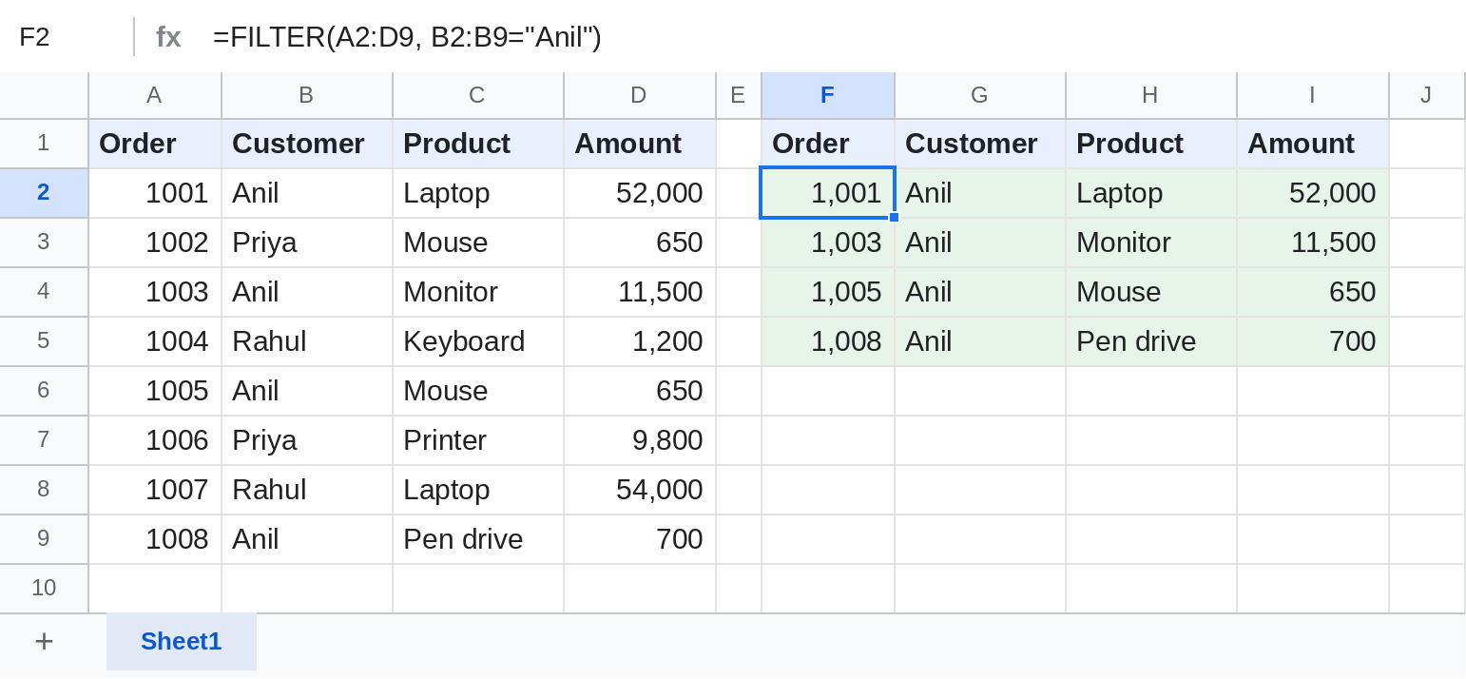Select column D header
The width and height of the screenshot is (1466, 679).
click(x=640, y=95)
